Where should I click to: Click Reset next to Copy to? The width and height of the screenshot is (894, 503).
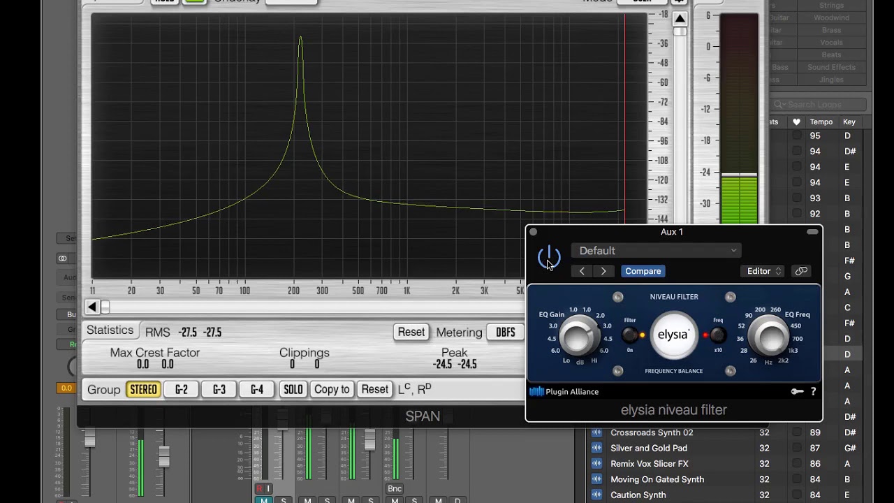coord(375,389)
